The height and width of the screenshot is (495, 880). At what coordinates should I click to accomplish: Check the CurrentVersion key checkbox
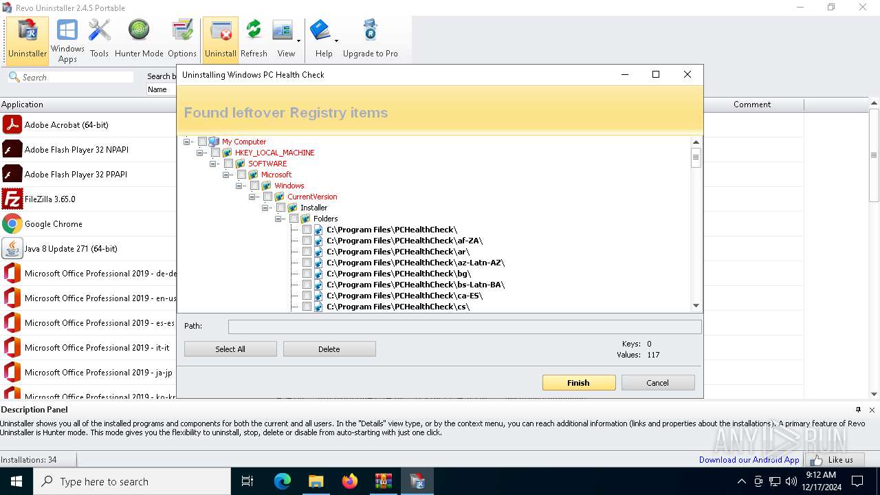[x=267, y=197]
